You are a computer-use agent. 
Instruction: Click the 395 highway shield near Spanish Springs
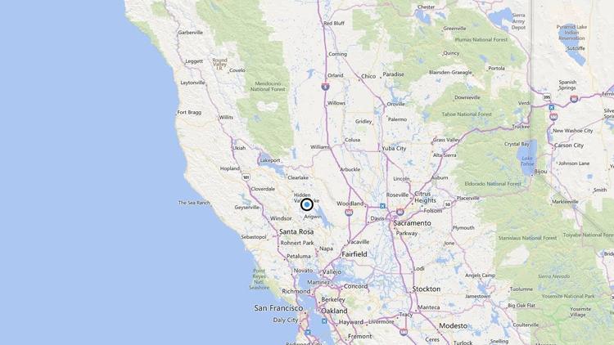547,97
